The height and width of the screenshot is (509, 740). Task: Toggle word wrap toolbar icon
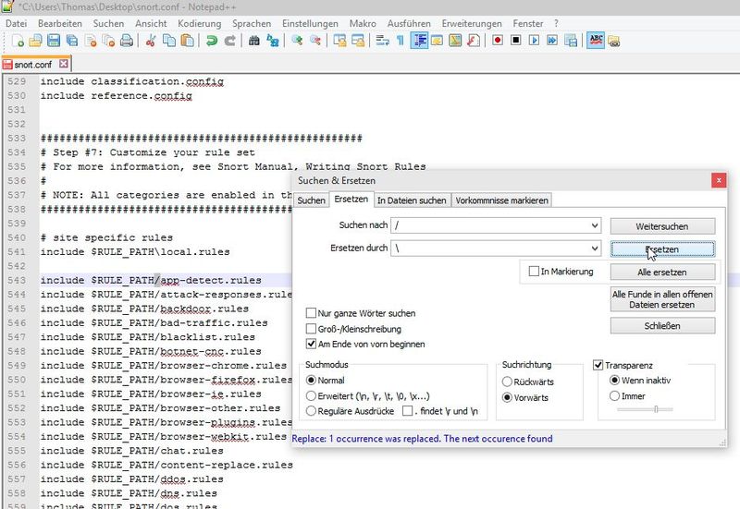pyautogui.click(x=382, y=41)
